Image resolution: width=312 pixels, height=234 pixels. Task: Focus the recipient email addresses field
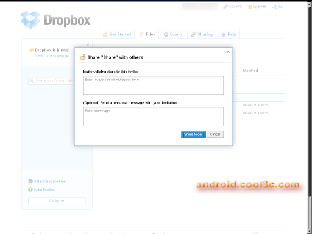tap(154, 85)
